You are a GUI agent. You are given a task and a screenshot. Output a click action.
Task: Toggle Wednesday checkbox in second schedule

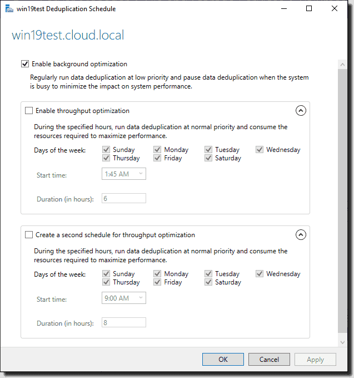coord(260,274)
